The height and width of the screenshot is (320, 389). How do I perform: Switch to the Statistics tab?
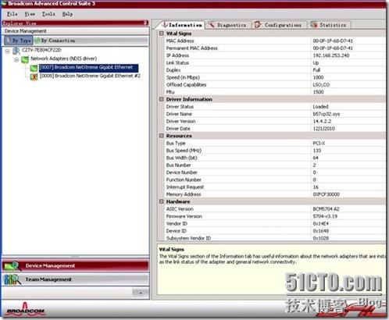330,25
